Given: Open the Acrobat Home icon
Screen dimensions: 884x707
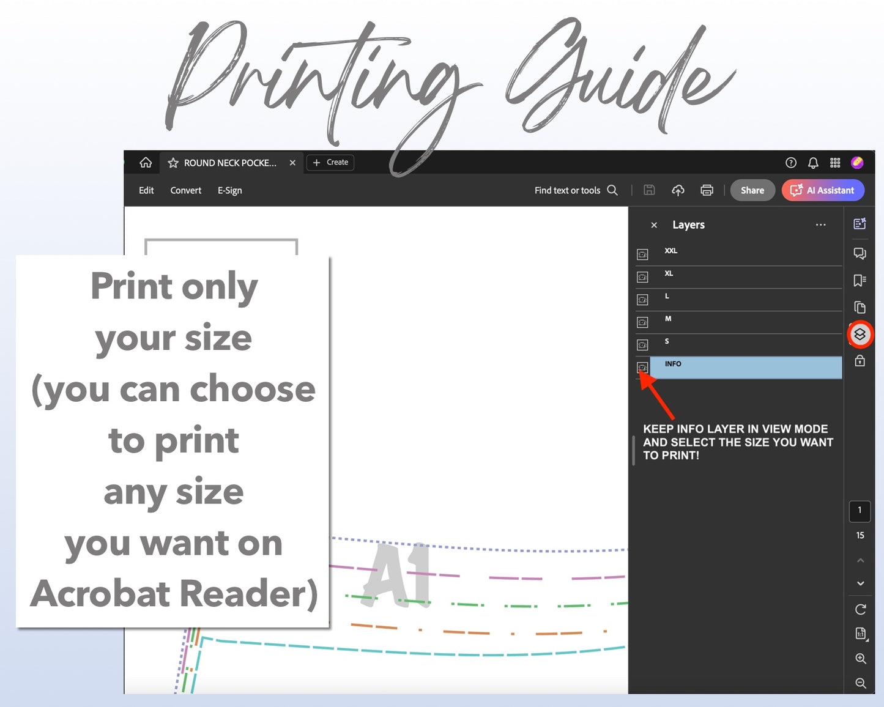Looking at the screenshot, I should (146, 163).
